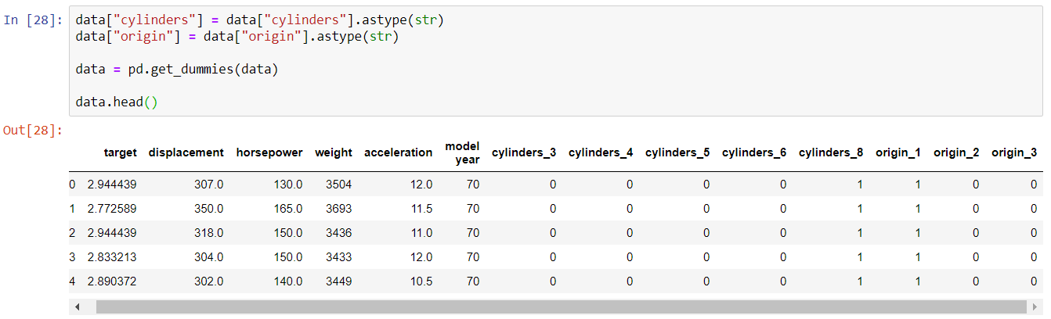This screenshot has height=319, width=1051.
Task: Click the 'cylinders_6' column header
Action: [754, 152]
